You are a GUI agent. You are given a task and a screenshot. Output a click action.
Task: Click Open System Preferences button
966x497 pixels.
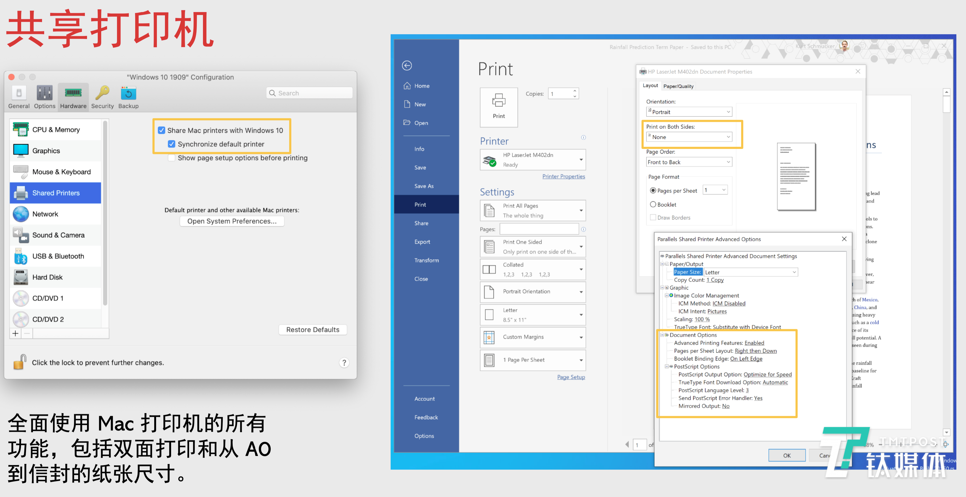point(232,221)
